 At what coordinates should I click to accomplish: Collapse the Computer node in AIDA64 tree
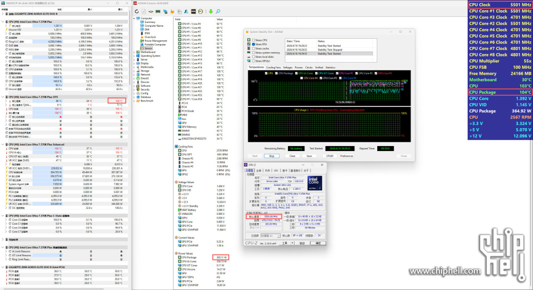(x=134, y=19)
